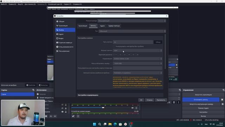The width and height of the screenshot is (225, 127).
Task: Click Studio Mode (Режим студии) button
Action: (x=203, y=108)
